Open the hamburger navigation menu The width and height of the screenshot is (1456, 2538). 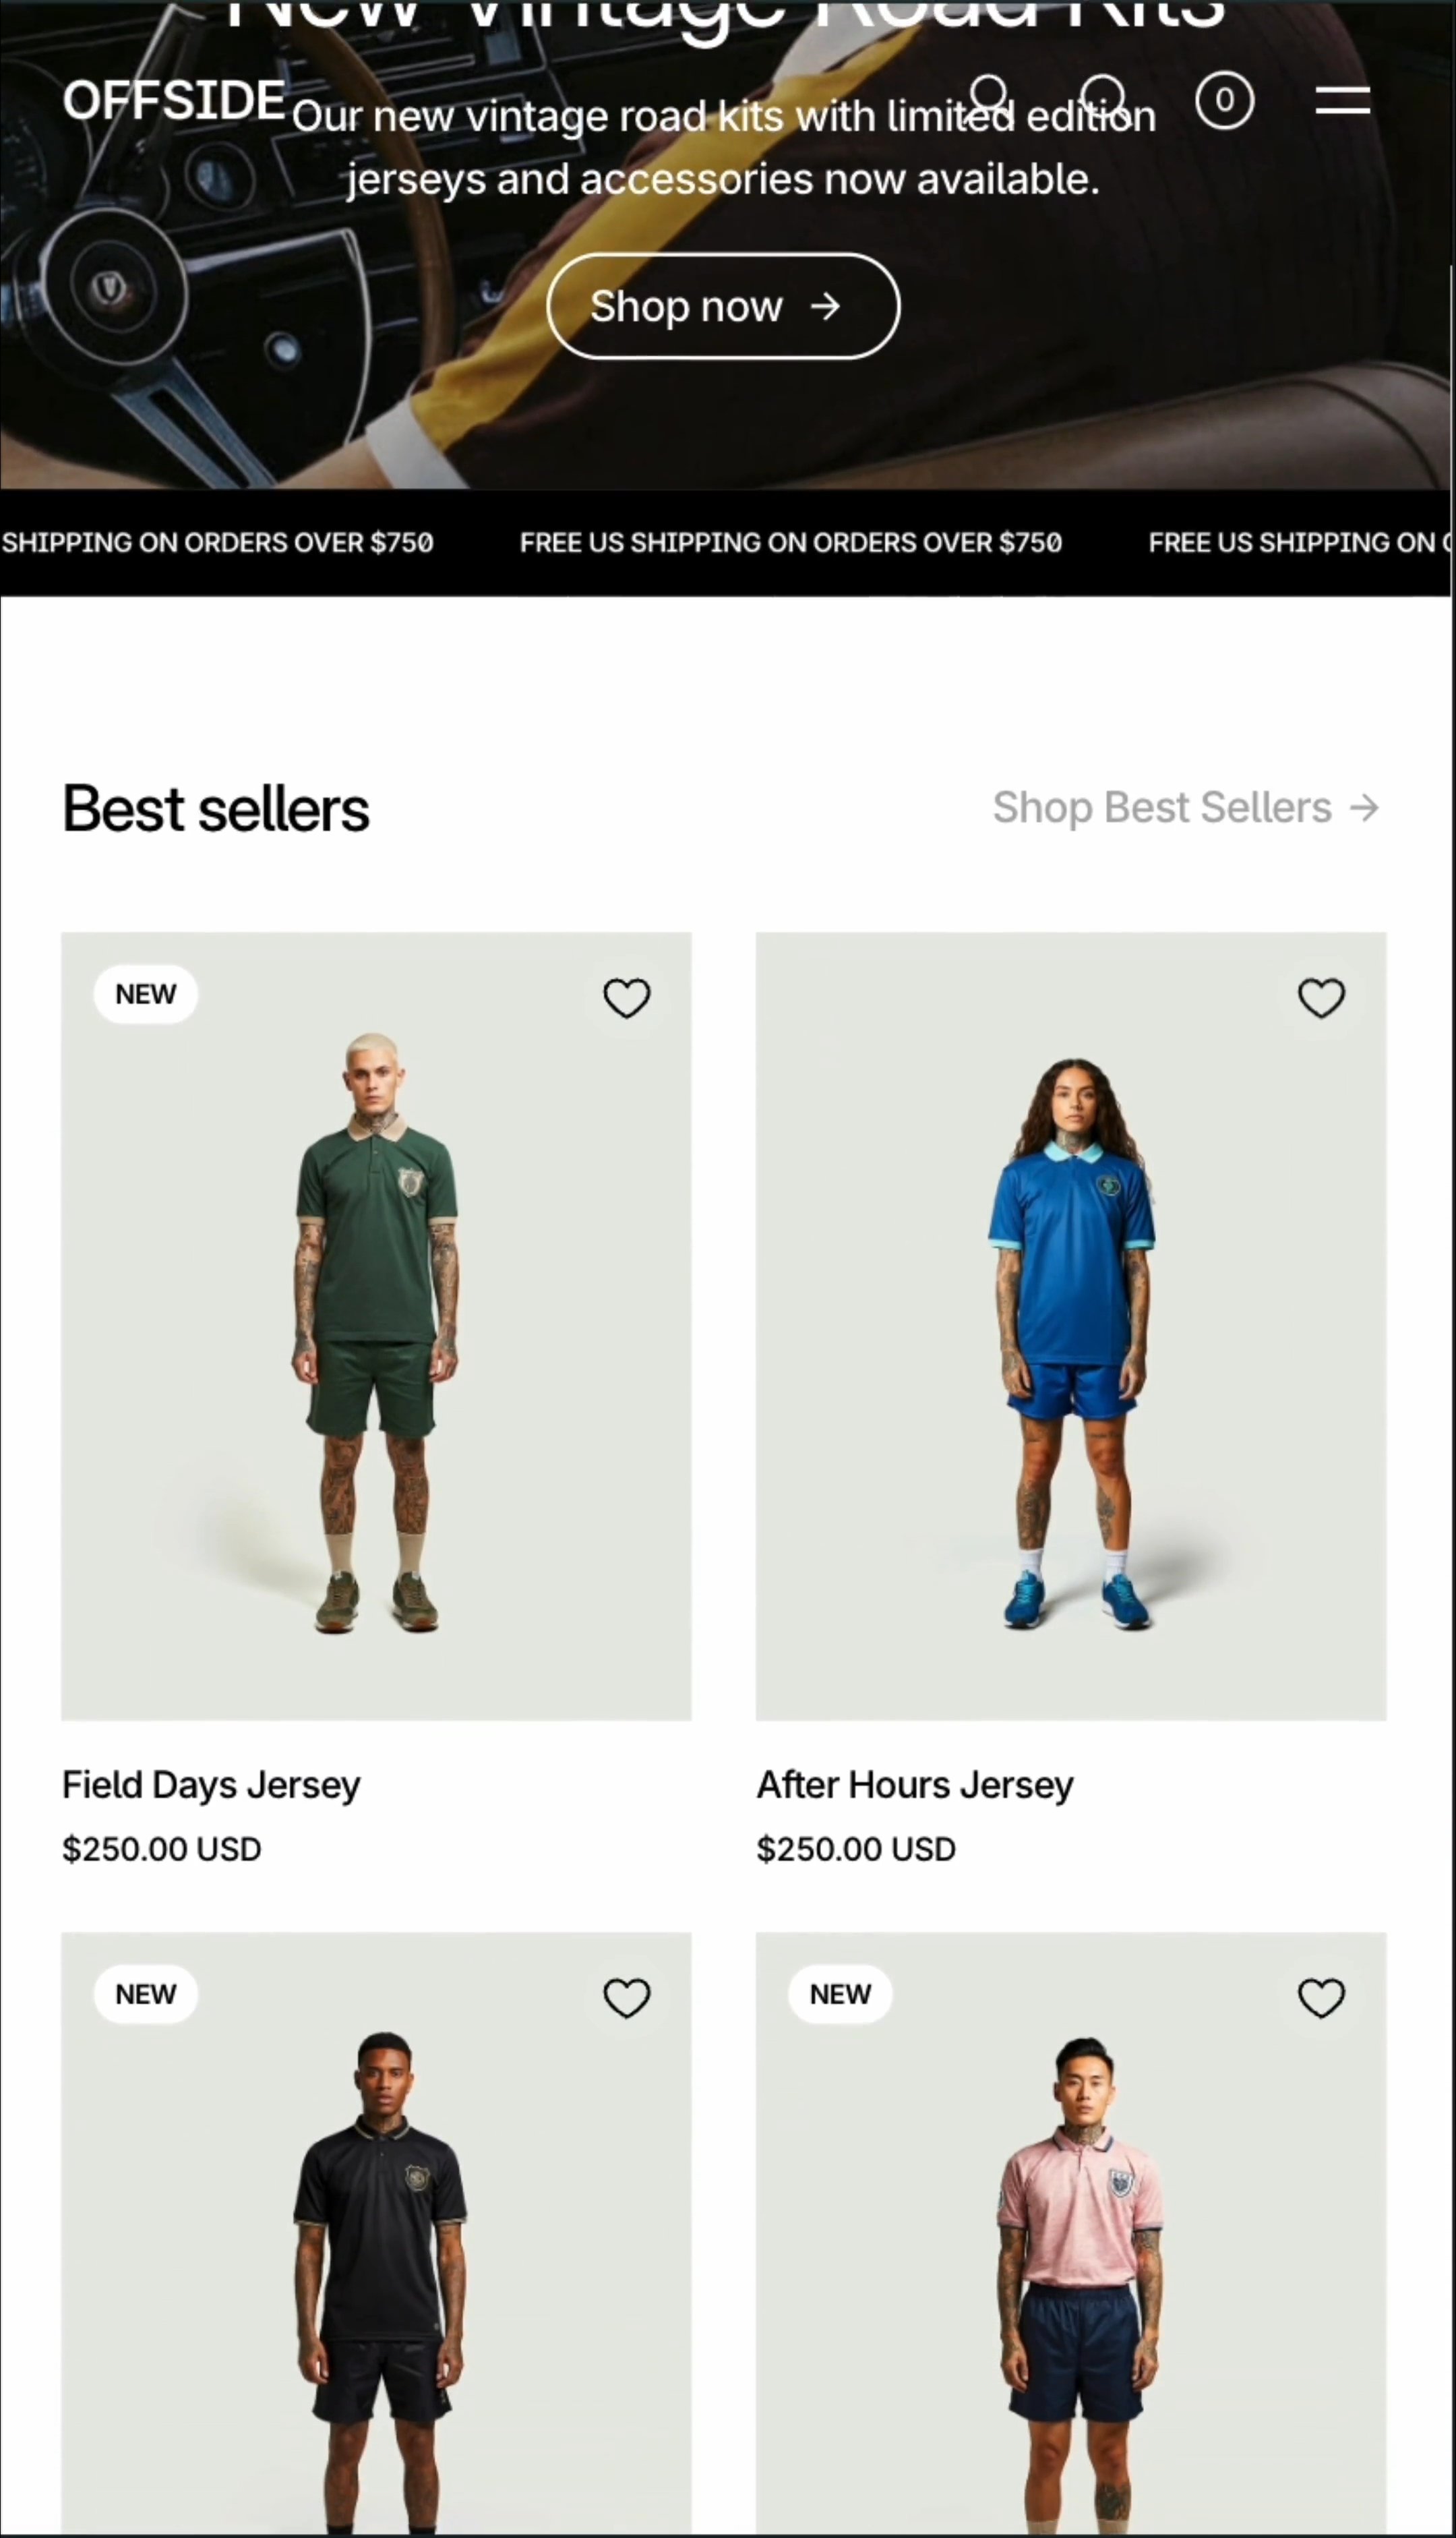tap(1342, 100)
